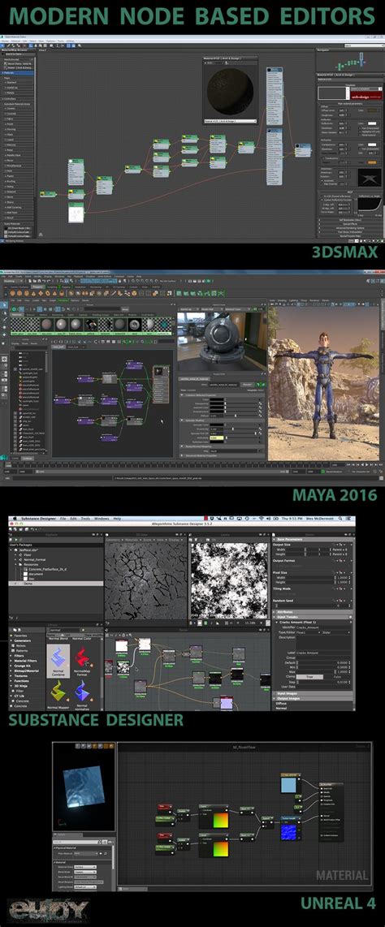Open Bitmap2Material in Substance Library
Screen dimensions: 385x927
26,671
